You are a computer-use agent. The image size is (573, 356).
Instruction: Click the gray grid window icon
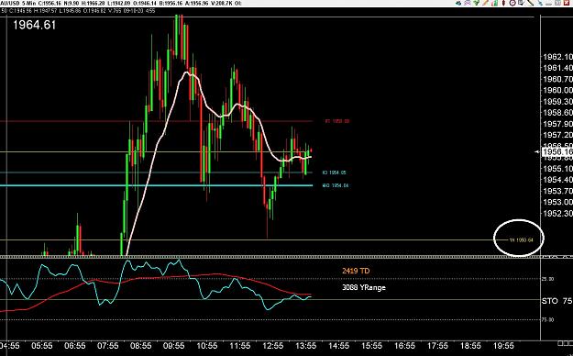(558, 3)
